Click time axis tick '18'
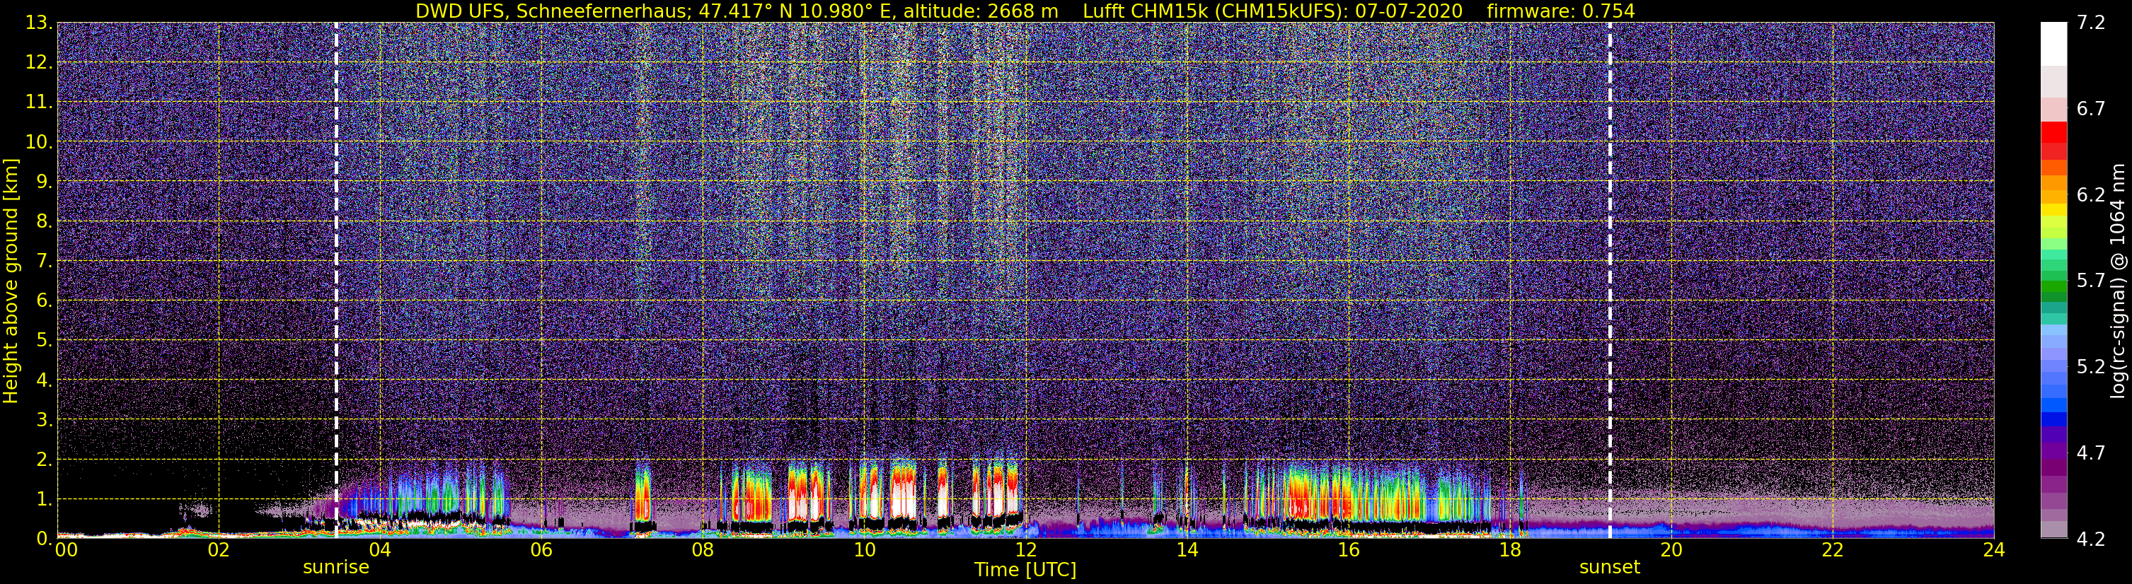The height and width of the screenshot is (584, 2132). (x=1509, y=550)
